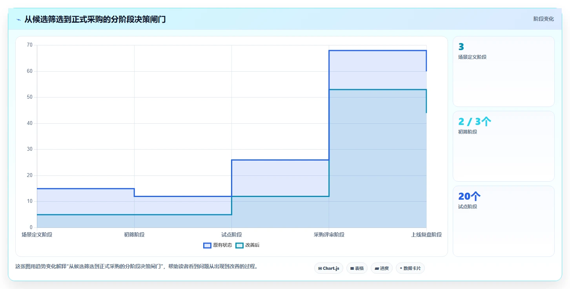Image resolution: width=570 pixels, height=289 pixels.
Task: Click the 改善后 legend label
Action: tap(252, 246)
